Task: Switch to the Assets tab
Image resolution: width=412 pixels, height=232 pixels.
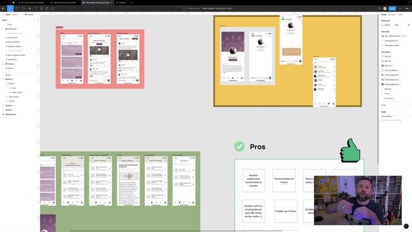Action: click(15, 14)
